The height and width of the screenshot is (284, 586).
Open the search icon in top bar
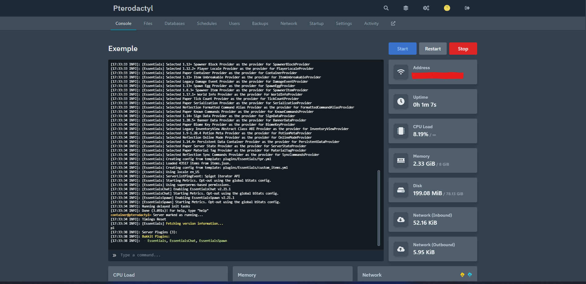point(386,8)
